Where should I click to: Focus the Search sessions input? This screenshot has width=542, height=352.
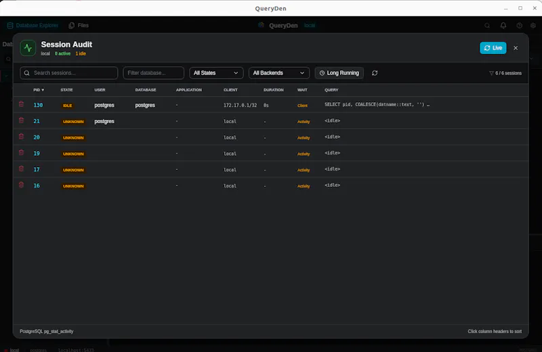pyautogui.click(x=69, y=73)
